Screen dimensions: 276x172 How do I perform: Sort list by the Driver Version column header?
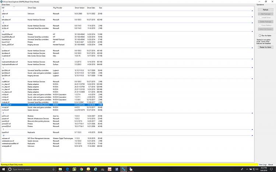point(80,8)
